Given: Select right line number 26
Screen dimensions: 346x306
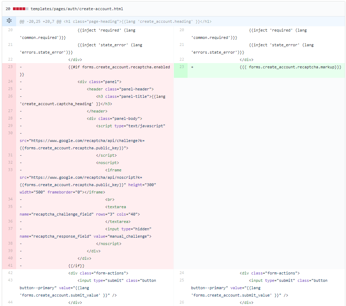Looking at the screenshot, I should [x=182, y=302].
